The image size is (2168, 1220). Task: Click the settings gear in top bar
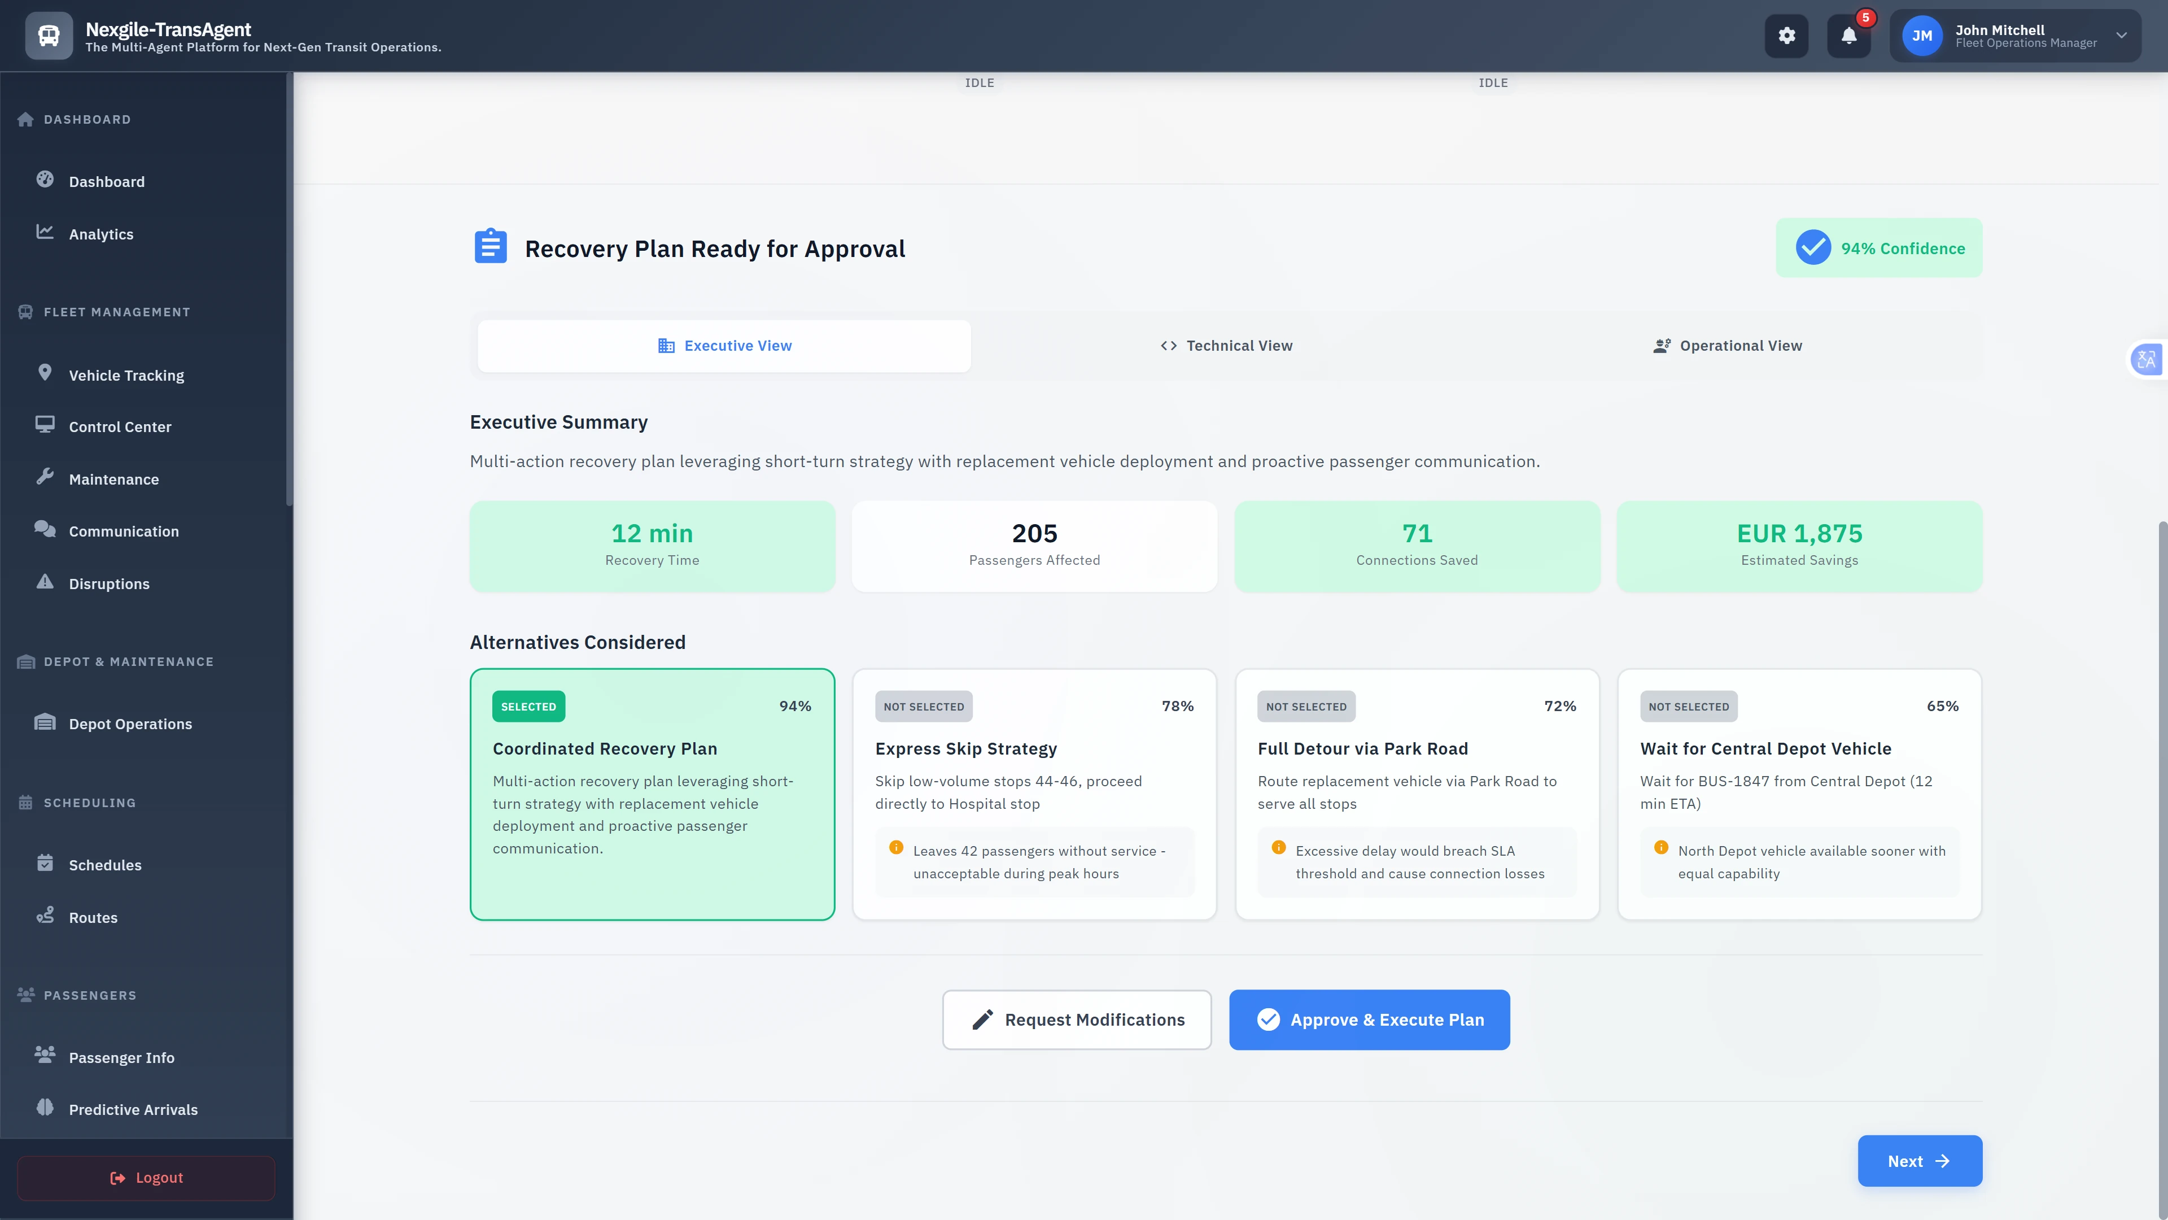click(1787, 36)
